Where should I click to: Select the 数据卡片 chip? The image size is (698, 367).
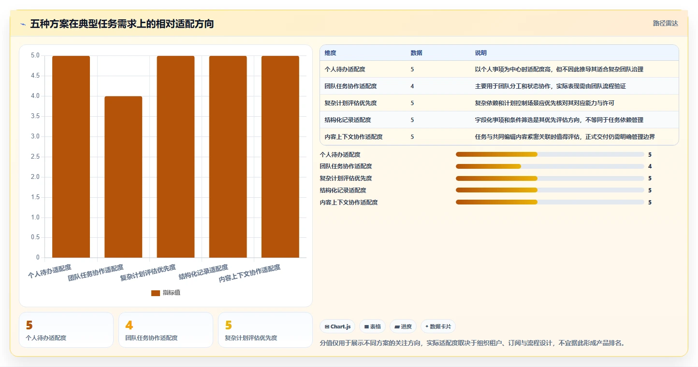pos(438,326)
